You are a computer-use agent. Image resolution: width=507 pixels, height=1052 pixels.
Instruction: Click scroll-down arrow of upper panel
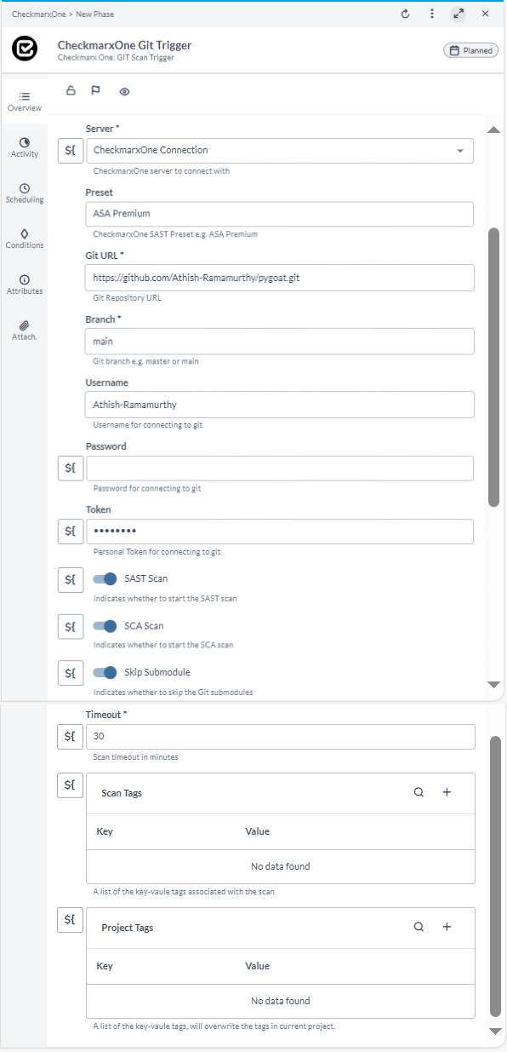pyautogui.click(x=493, y=685)
